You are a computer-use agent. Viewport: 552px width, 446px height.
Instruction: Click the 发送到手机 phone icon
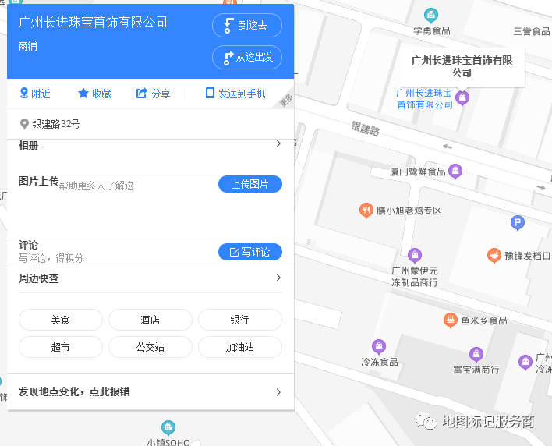point(210,94)
